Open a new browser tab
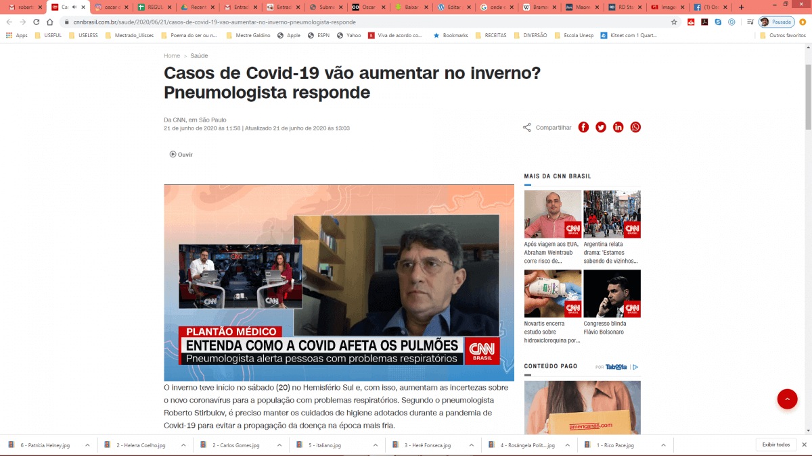The height and width of the screenshot is (456, 812). (742, 7)
